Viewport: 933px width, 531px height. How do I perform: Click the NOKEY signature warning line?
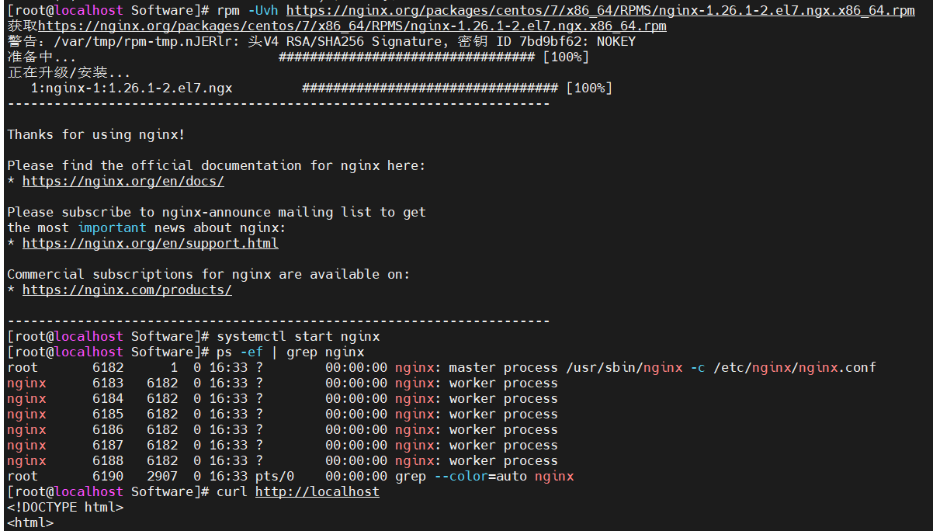point(321,42)
